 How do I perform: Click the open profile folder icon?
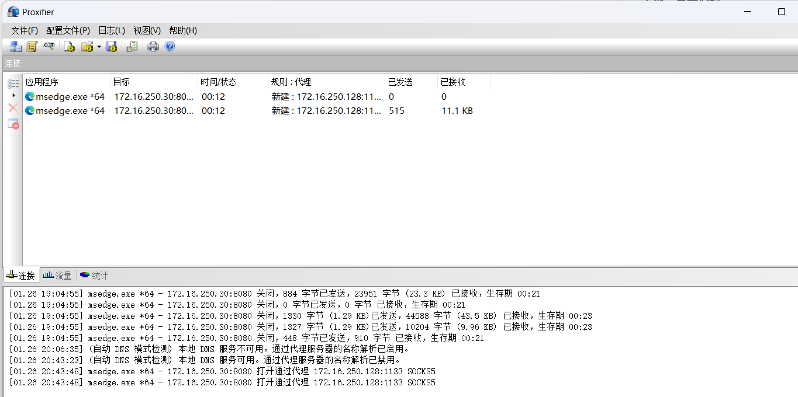(x=87, y=47)
